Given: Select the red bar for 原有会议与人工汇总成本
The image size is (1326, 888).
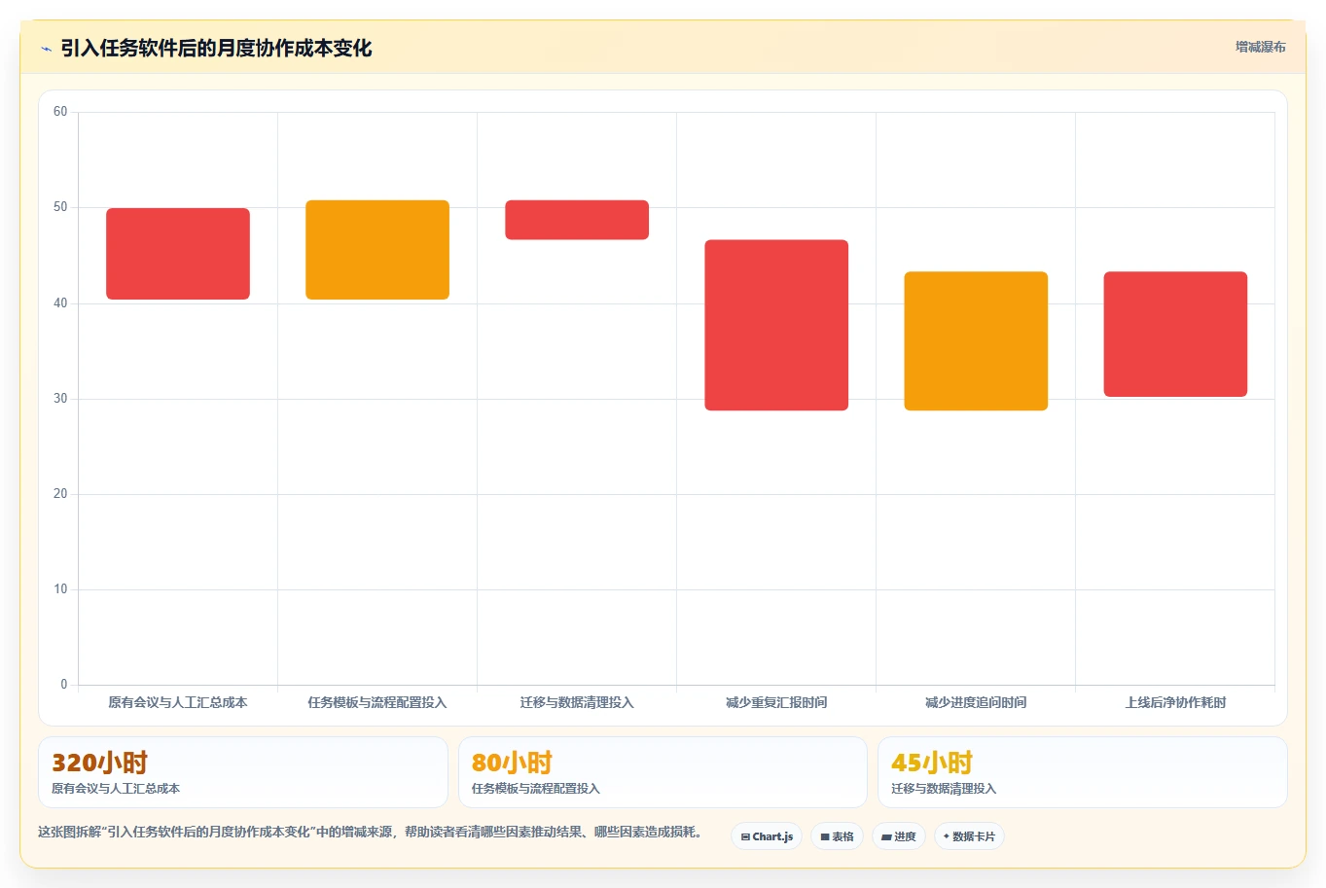Looking at the screenshot, I should click(x=178, y=254).
